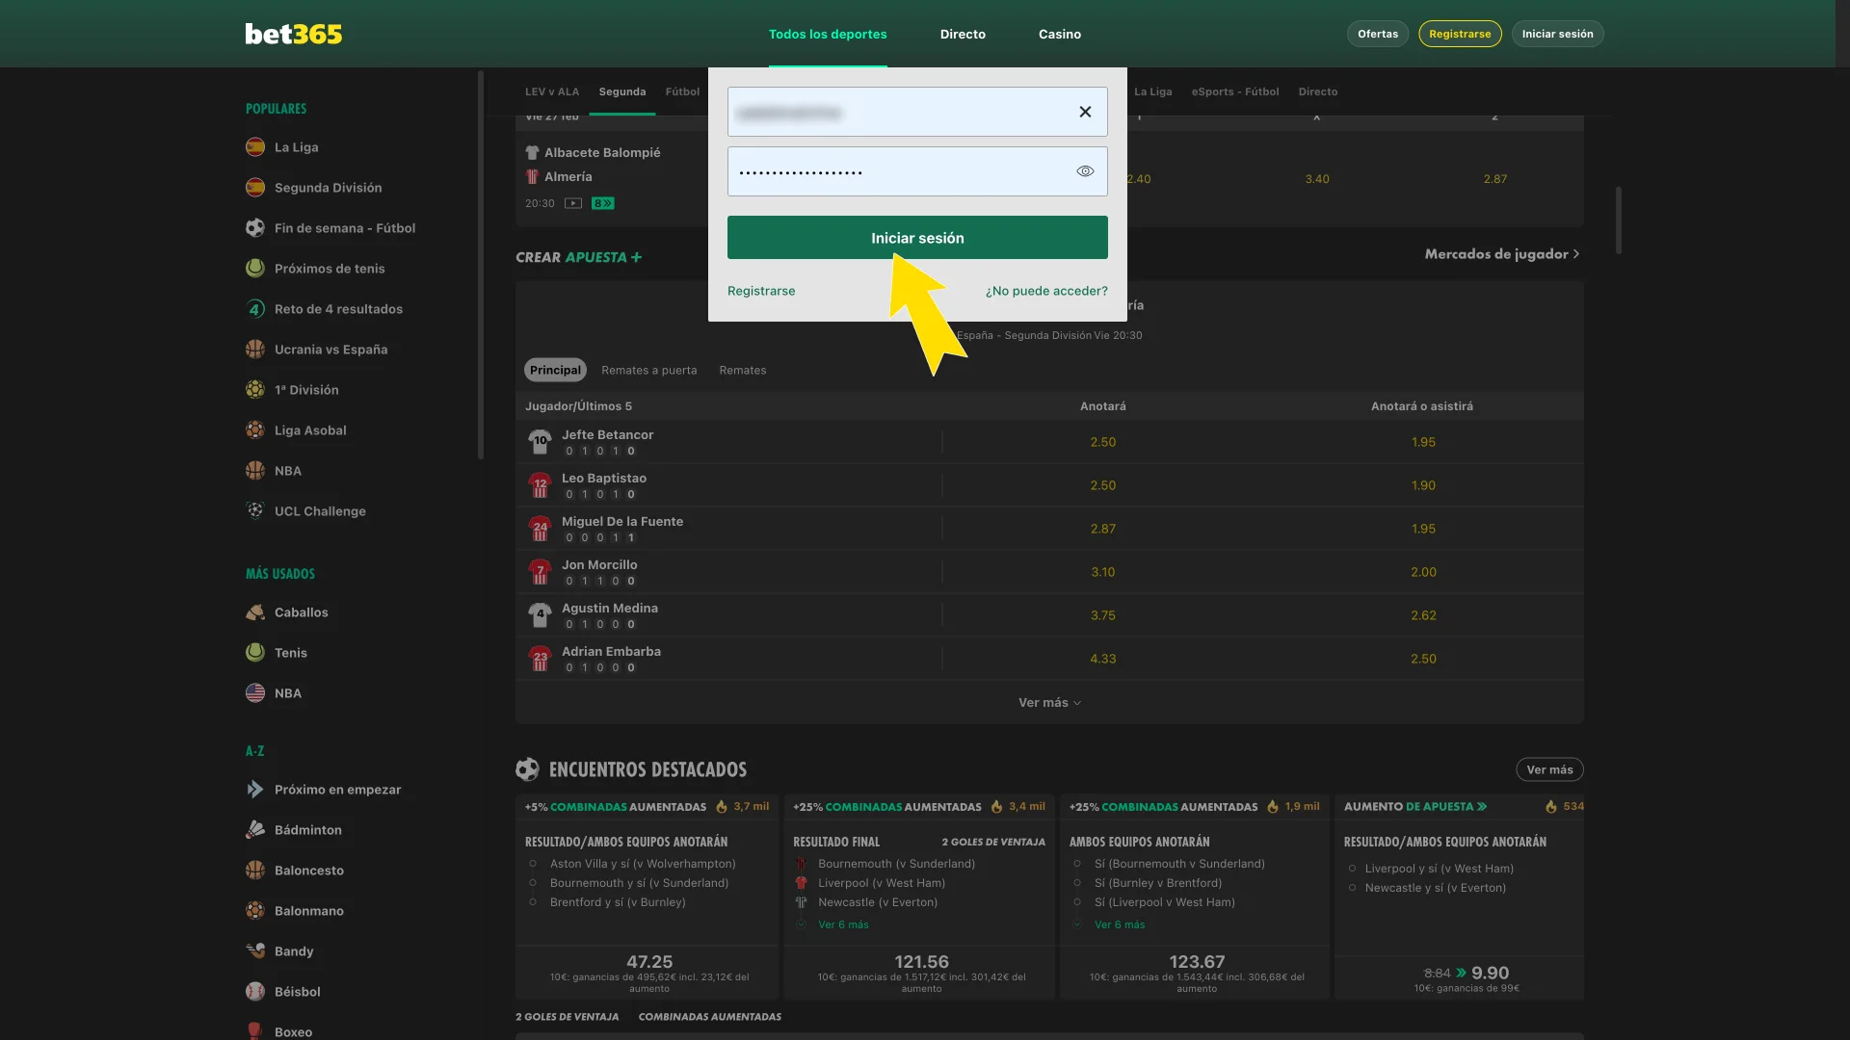
Task: Expand Ver 6 más under Resultado Final
Action: click(x=842, y=924)
